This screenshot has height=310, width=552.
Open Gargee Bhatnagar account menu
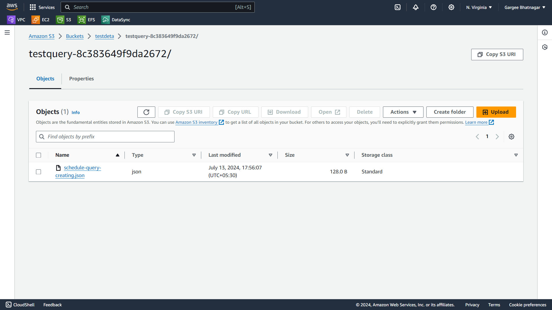[x=525, y=7]
